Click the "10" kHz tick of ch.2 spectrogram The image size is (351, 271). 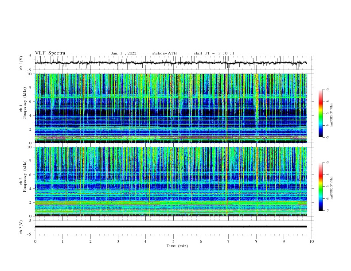(31, 147)
